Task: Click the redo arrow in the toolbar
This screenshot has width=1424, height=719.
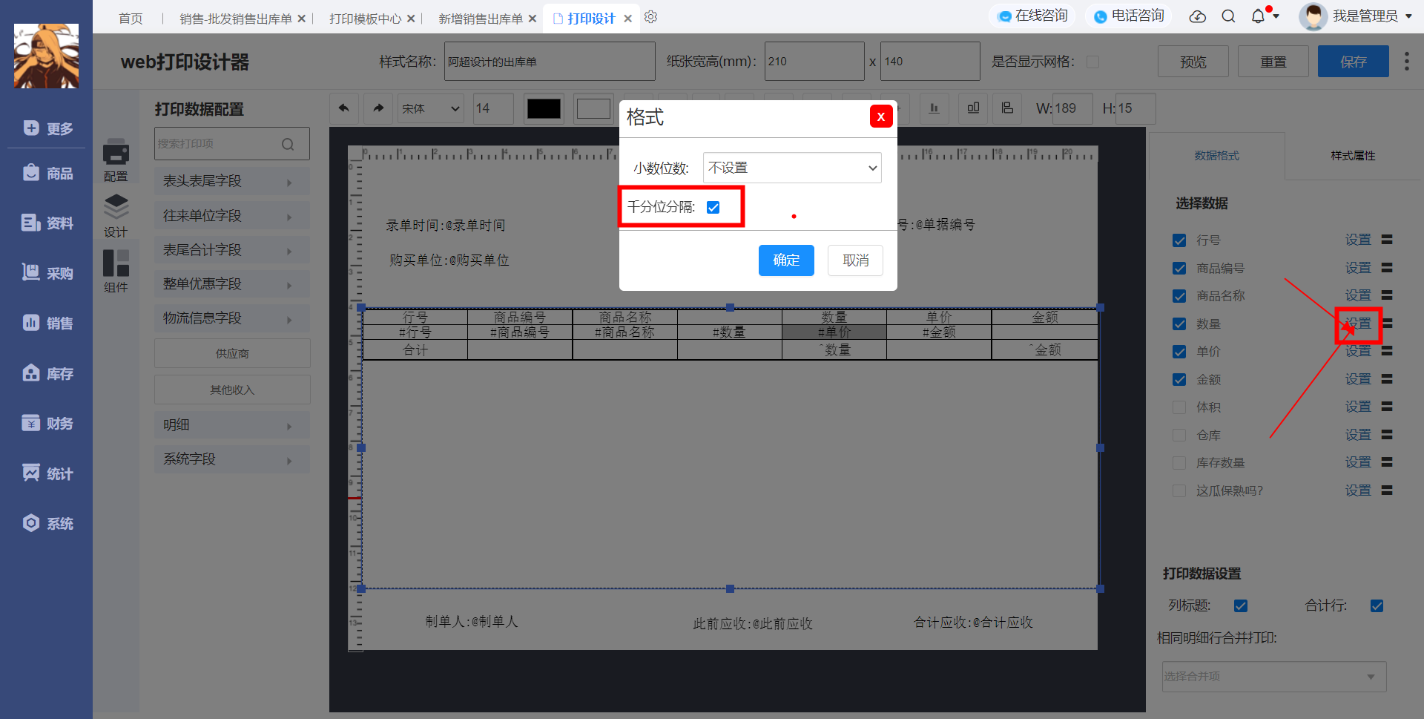Action: 378,108
